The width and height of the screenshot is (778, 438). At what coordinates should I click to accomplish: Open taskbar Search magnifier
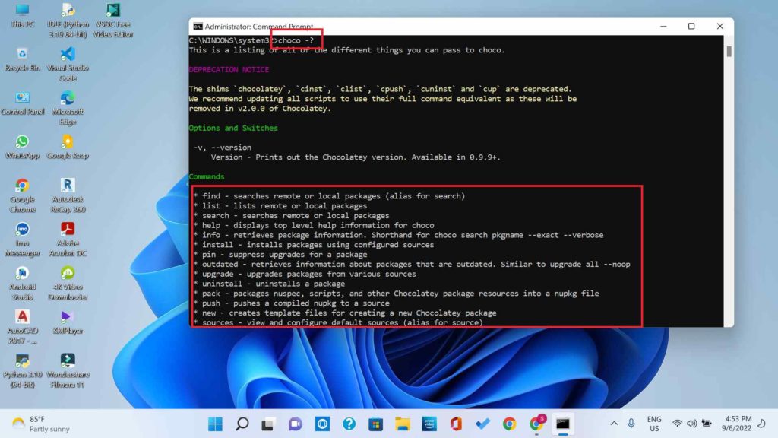(x=242, y=424)
